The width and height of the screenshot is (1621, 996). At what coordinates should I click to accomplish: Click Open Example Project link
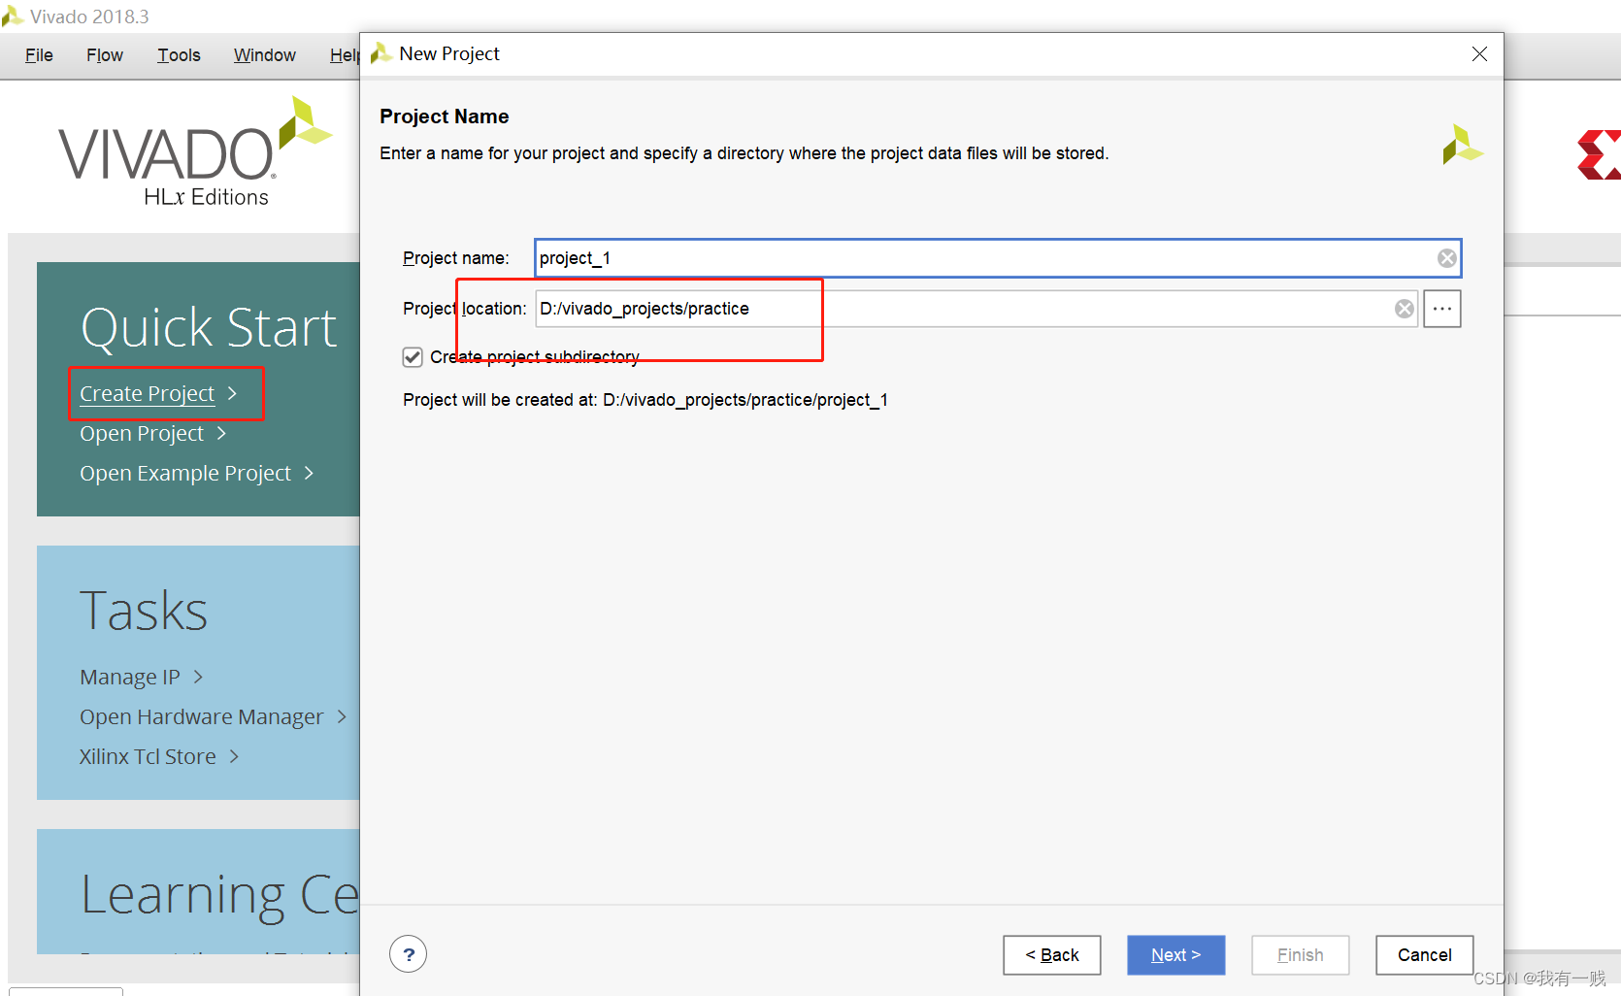(185, 474)
